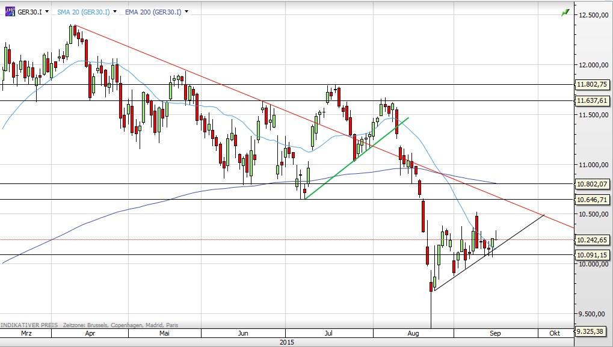Click the INDIKATIVER PREIS text
The width and height of the screenshot is (613, 347).
coord(29,325)
